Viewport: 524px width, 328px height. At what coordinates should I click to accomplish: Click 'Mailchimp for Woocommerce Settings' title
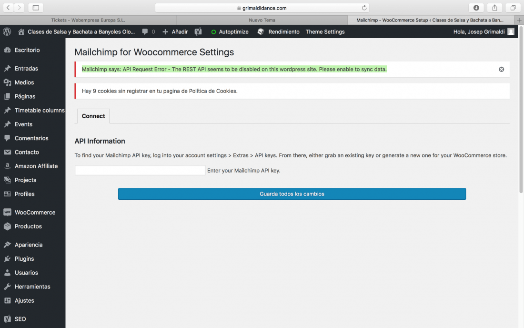(154, 52)
